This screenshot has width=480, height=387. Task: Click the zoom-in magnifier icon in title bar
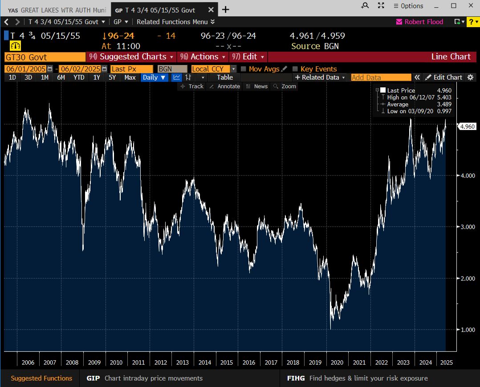pos(365,5)
